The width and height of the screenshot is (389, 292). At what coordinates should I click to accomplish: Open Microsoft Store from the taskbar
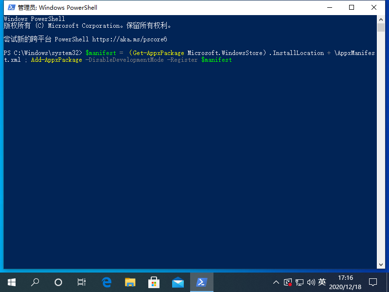tap(154, 282)
